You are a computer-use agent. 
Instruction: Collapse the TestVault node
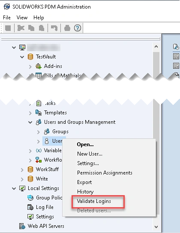point(22,57)
